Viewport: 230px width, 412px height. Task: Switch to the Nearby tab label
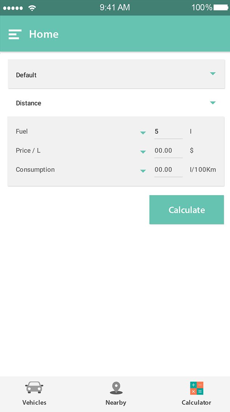tap(116, 403)
